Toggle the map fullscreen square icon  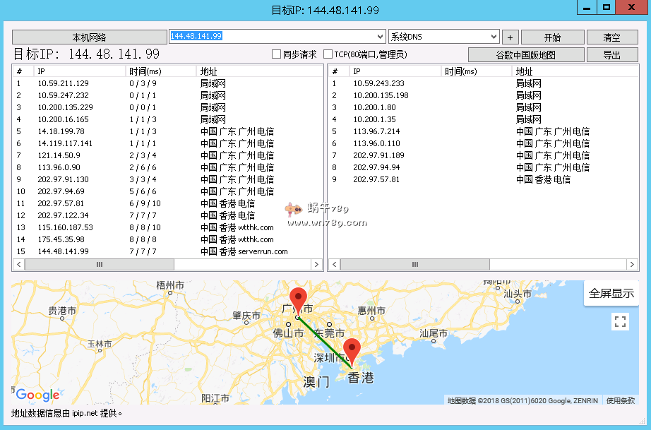620,322
